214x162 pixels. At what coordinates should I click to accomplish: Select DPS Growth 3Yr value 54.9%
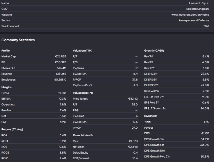coord(205,139)
